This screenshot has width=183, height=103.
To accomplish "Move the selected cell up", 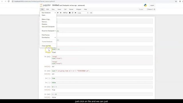I will tap(58, 13).
